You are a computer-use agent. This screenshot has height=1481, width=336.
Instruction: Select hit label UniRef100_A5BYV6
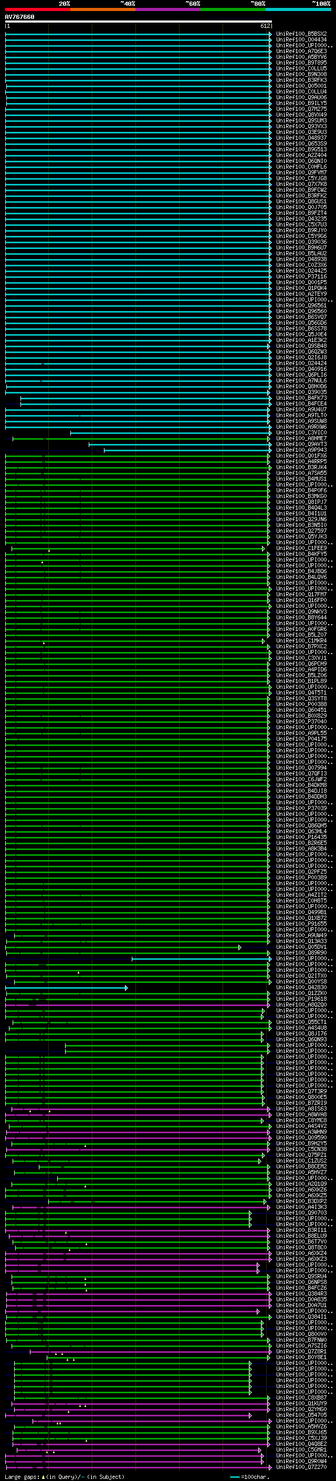(301, 57)
